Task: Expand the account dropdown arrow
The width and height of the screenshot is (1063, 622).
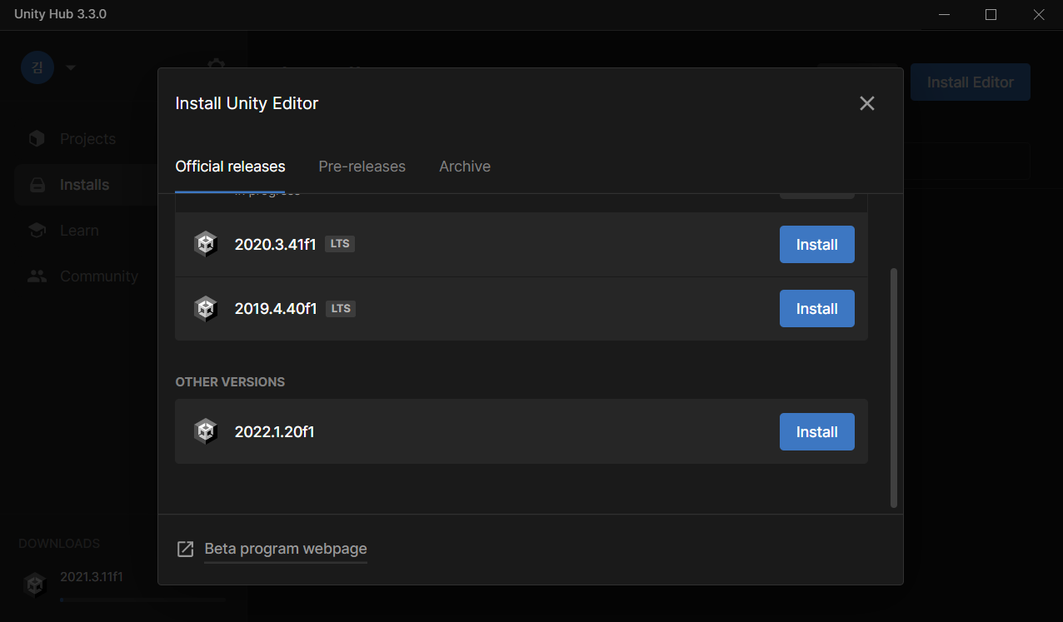Action: click(71, 67)
